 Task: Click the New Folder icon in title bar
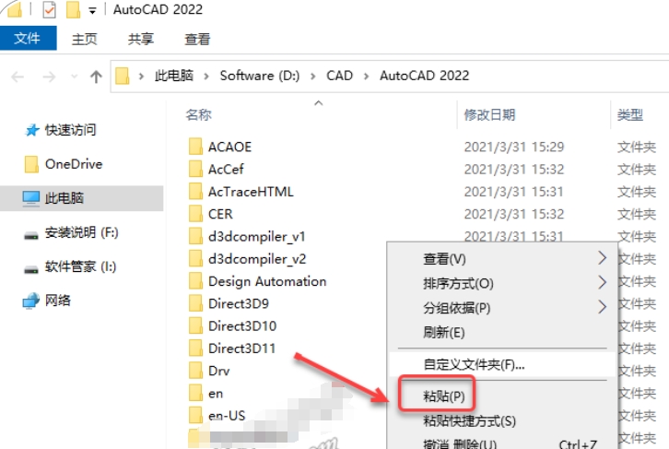[73, 9]
